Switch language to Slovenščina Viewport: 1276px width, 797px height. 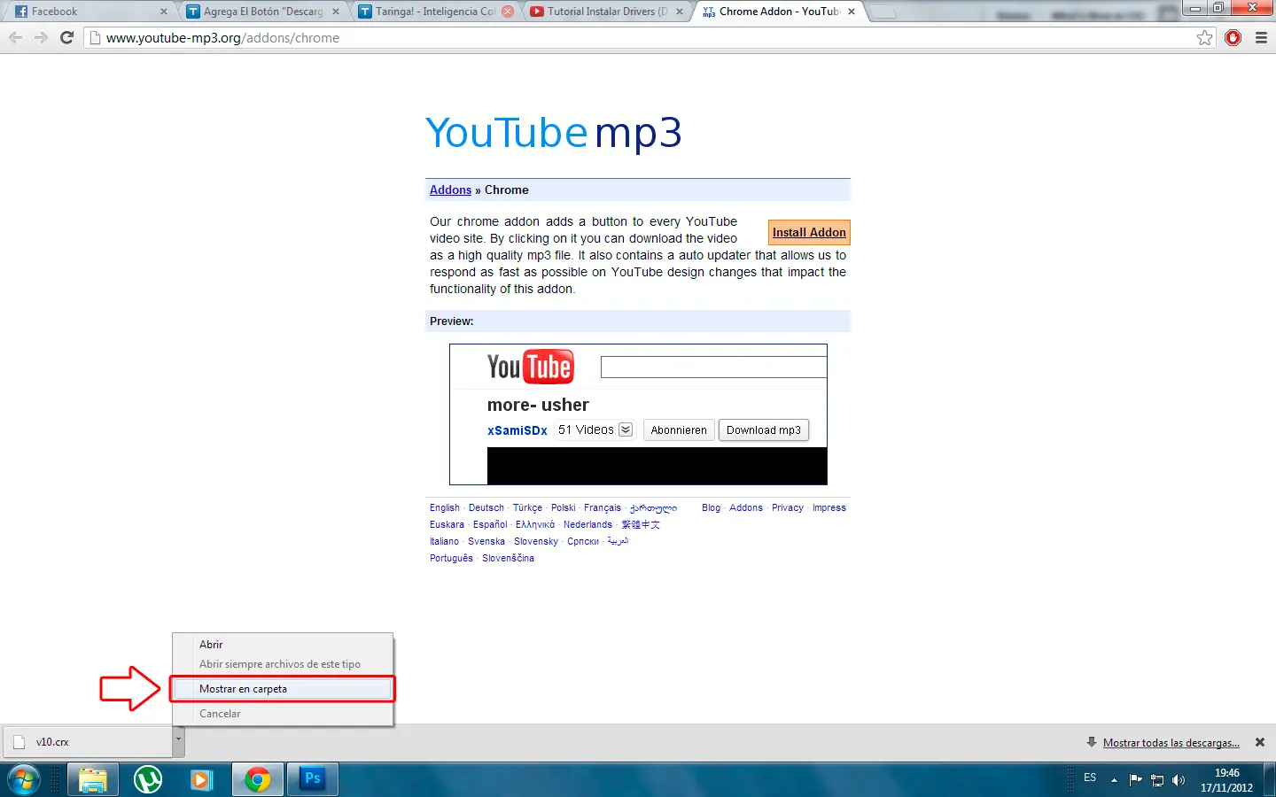[x=508, y=559]
